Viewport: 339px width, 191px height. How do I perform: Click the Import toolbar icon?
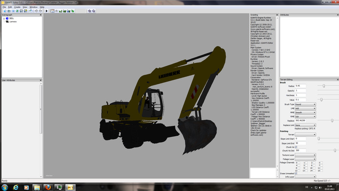pyautogui.click(x=13, y=11)
